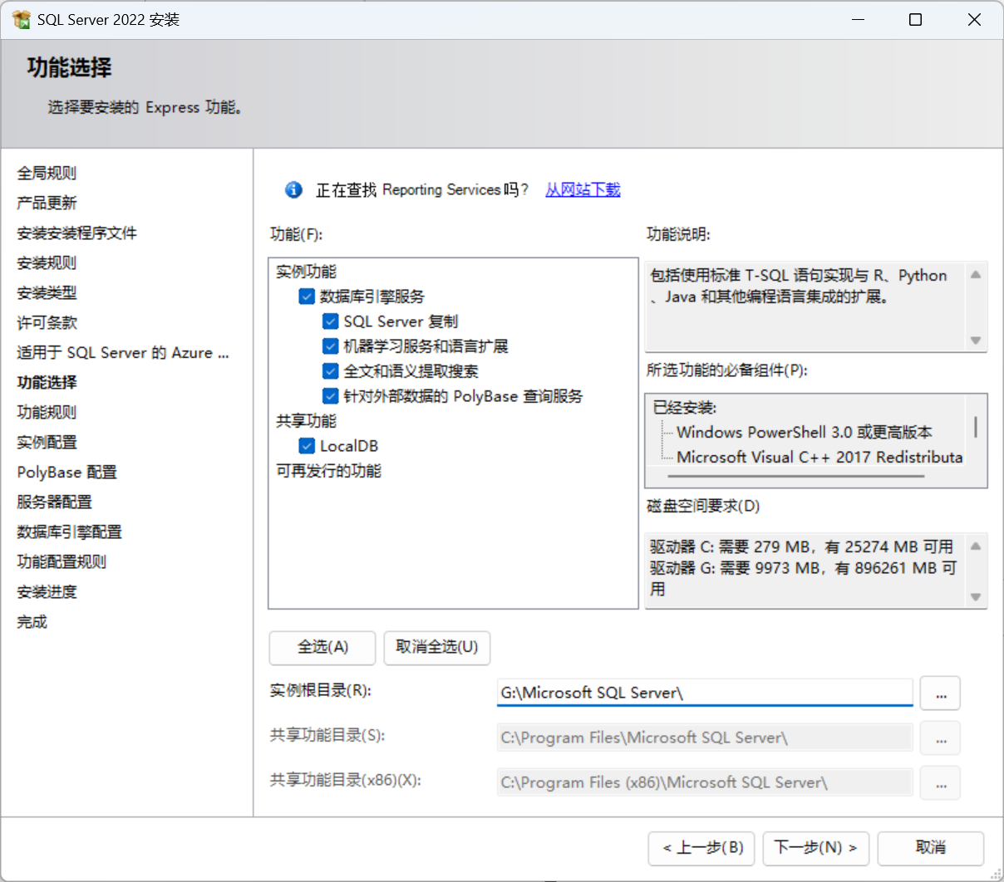Click the 驱动器 C: disk space line
The height and width of the screenshot is (882, 1004).
[801, 546]
